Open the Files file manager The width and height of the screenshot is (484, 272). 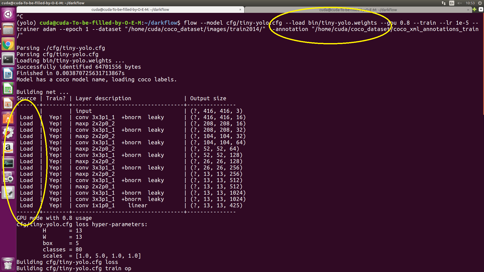[x=8, y=29]
